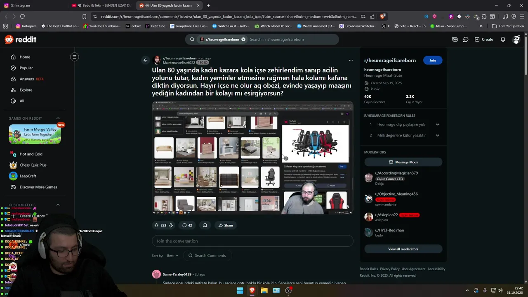Click Message Mods button

coord(403,162)
